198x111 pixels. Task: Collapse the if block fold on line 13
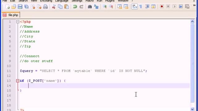18,81
